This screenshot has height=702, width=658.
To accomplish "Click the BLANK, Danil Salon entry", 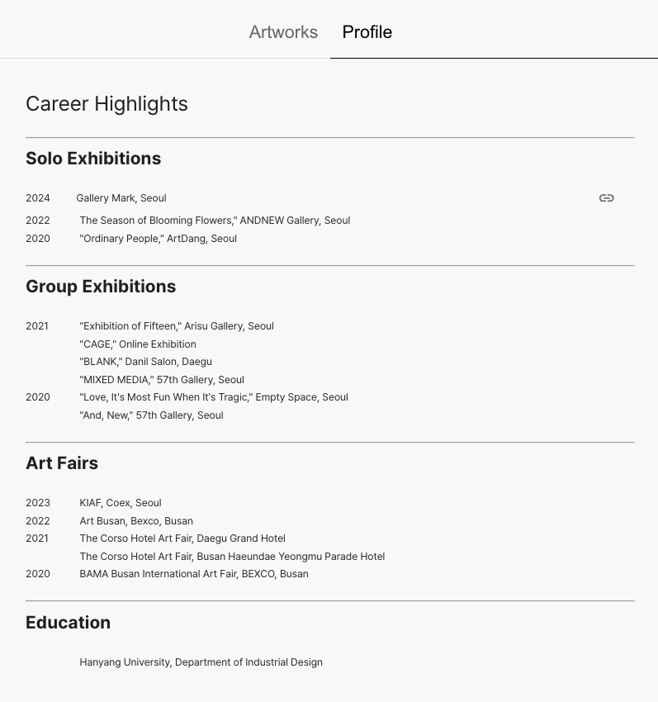I will [146, 361].
